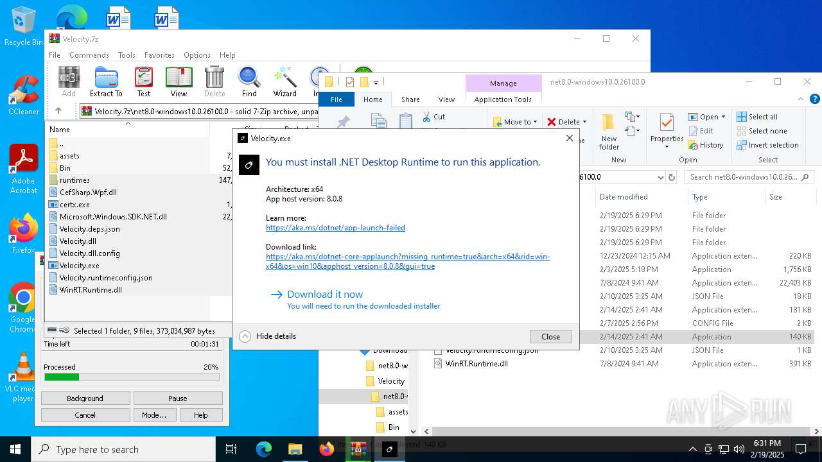Click the Extract To icon in WinRAR
The width and height of the screenshot is (822, 462).
(x=106, y=81)
